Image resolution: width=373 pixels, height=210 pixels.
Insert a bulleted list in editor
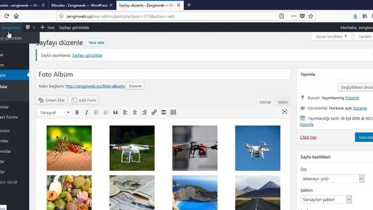(96, 113)
